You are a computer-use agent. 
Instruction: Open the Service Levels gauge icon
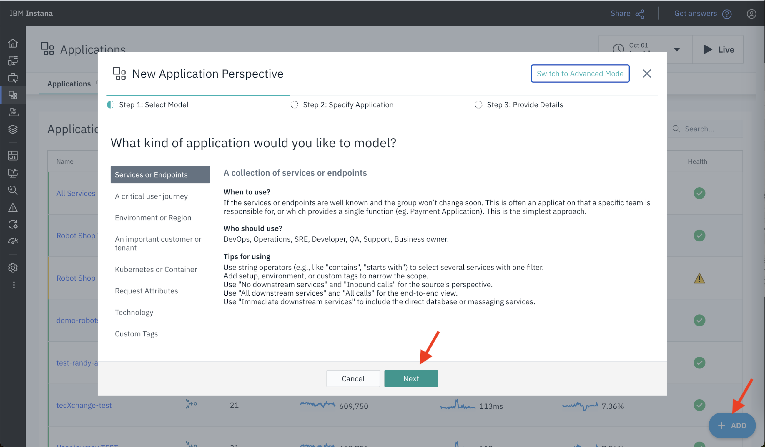(13, 241)
